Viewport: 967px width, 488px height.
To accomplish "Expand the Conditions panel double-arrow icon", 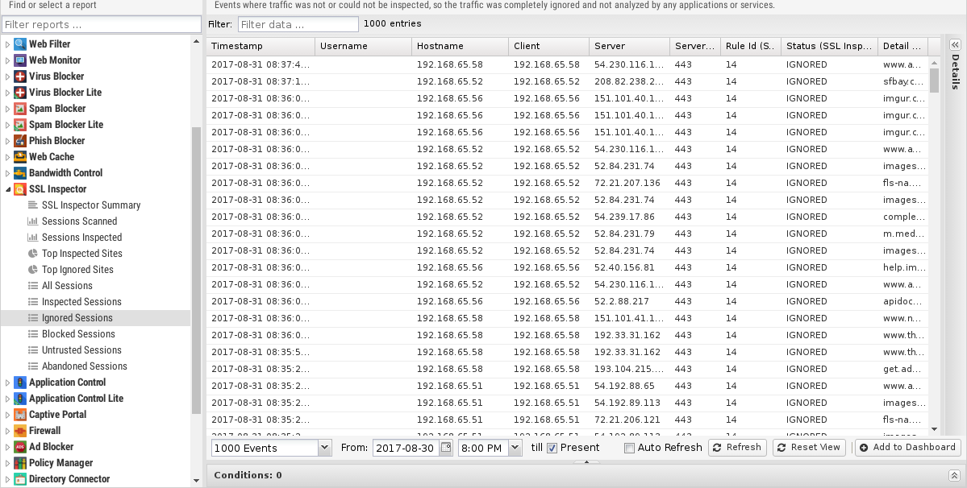I will click(954, 475).
